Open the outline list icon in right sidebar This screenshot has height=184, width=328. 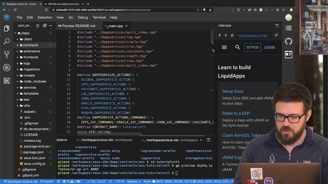(x=289, y=28)
